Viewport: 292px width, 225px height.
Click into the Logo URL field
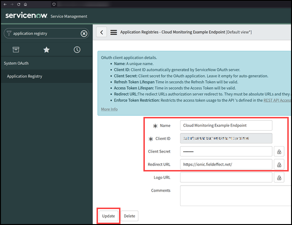pos(226,178)
